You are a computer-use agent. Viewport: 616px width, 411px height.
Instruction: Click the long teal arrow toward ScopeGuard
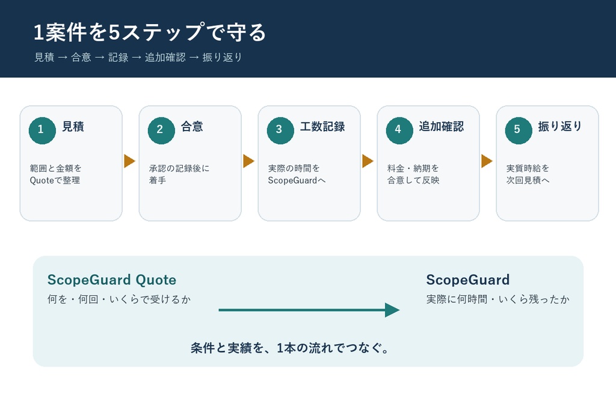tap(309, 310)
